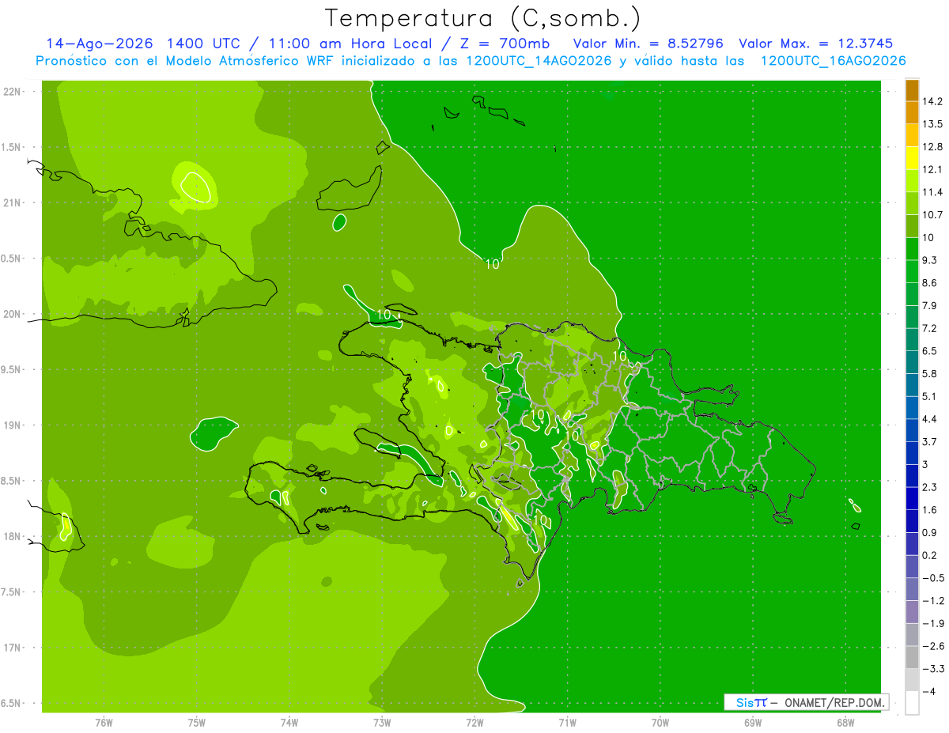This screenshot has height=733, width=949.
Task: Click the "22N" latitude axis label
Action: (11, 92)
